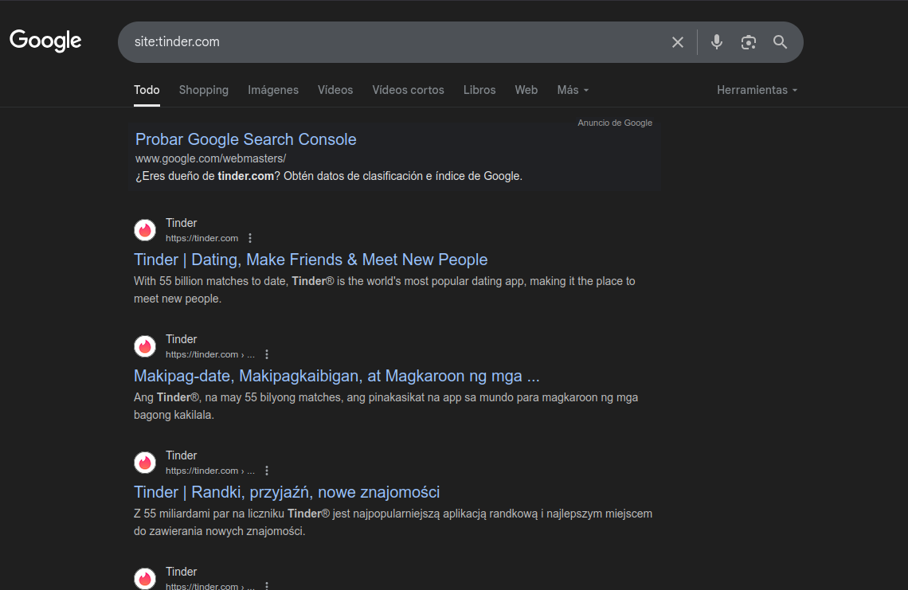Open the Probar Google Search Console link

[x=245, y=139]
